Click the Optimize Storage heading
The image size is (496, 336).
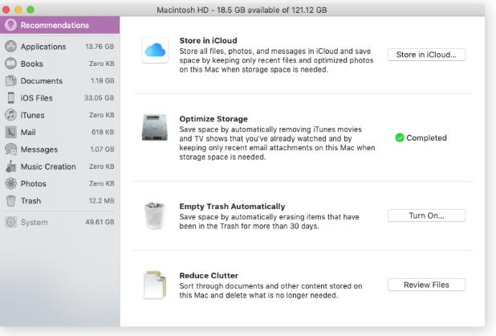[213, 119]
